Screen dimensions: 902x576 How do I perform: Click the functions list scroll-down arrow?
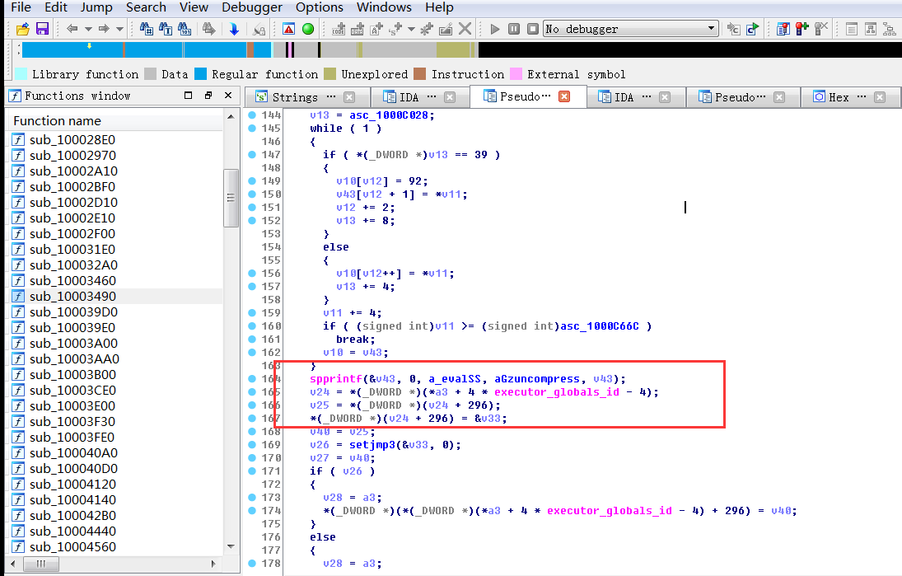click(x=231, y=546)
